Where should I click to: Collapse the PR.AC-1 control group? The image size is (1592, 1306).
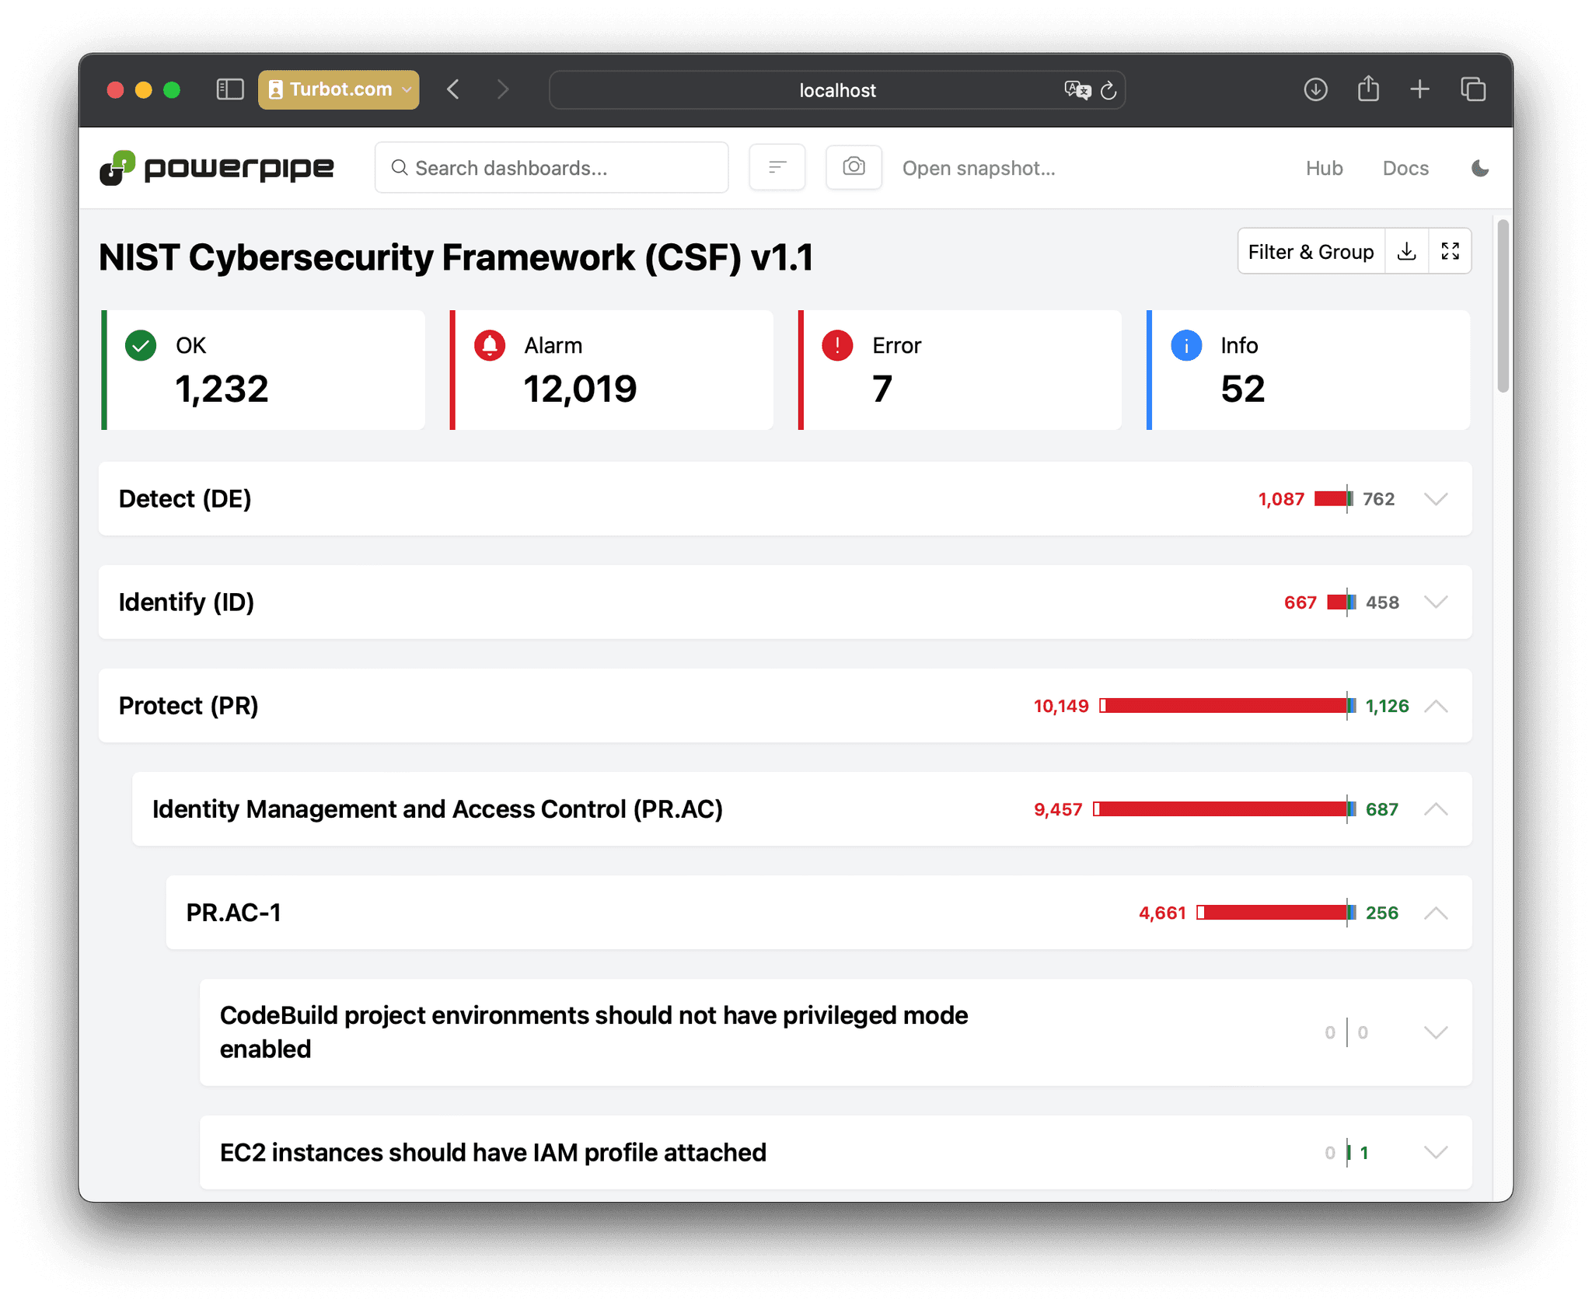[x=1437, y=913]
